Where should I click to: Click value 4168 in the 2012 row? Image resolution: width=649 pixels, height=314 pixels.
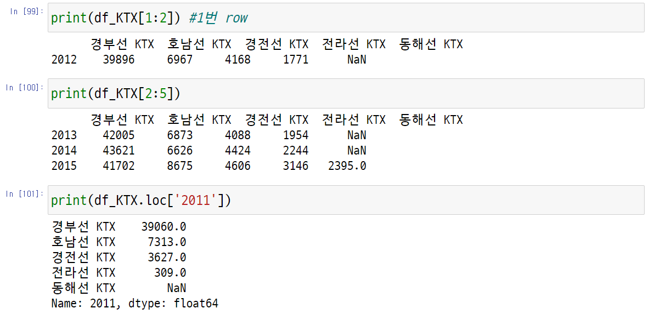[238, 60]
